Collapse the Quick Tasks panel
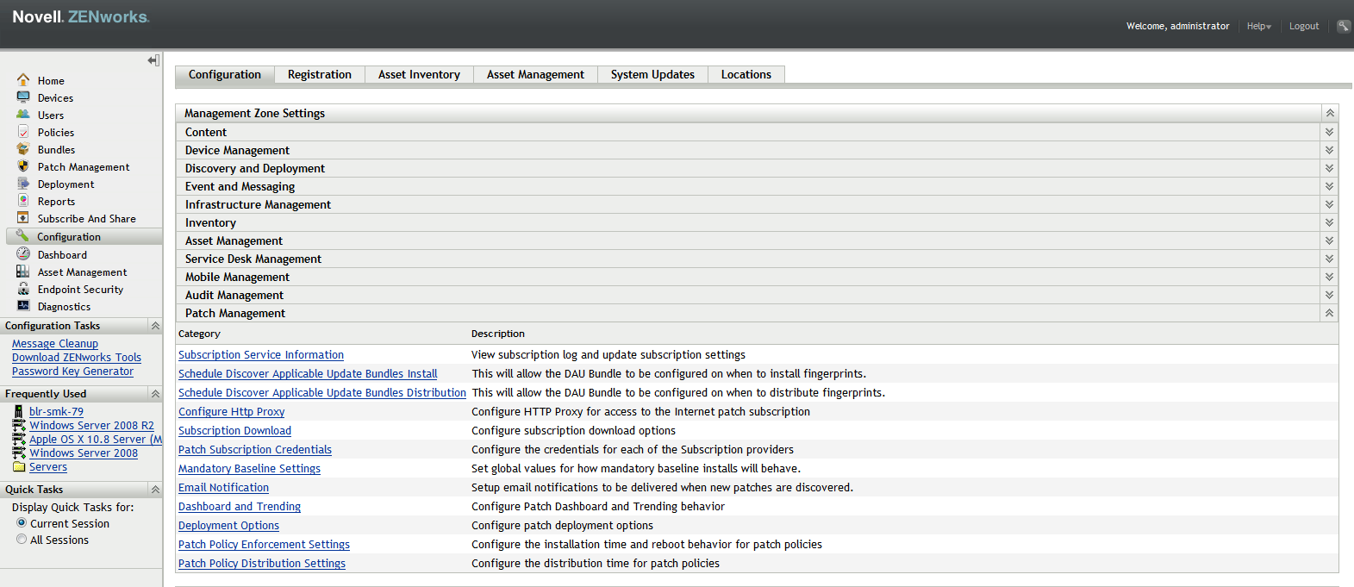Image resolution: width=1354 pixels, height=587 pixels. pyautogui.click(x=155, y=489)
